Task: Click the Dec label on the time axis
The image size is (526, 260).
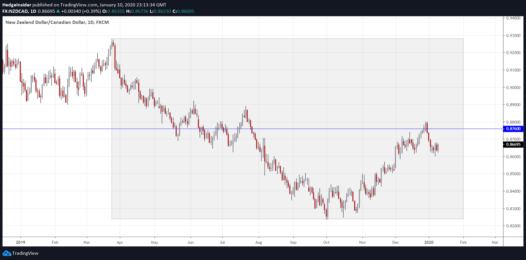Action: tap(395, 242)
